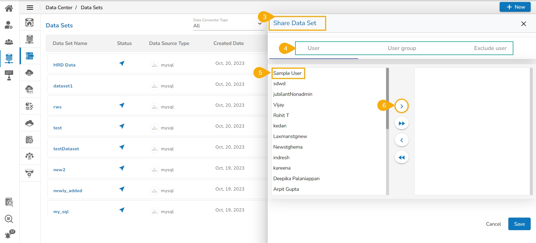
Task: Switch to the Exclude user tab
Action: (x=490, y=48)
